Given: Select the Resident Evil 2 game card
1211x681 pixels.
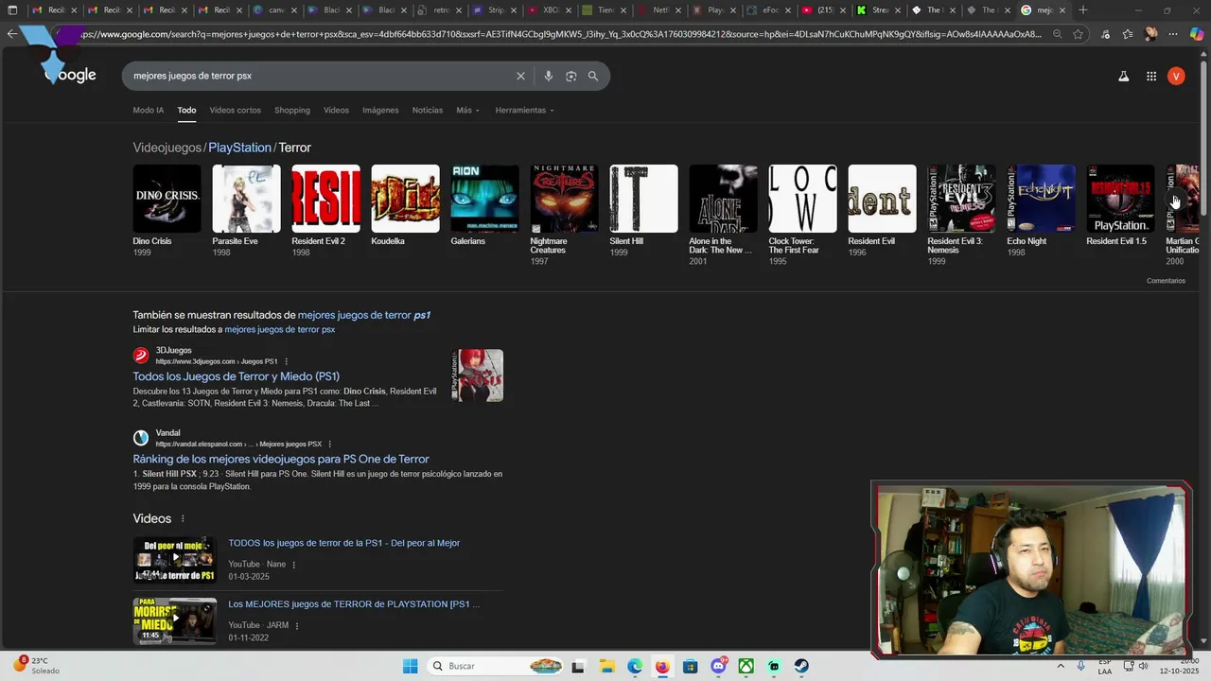Looking at the screenshot, I should [325, 210].
